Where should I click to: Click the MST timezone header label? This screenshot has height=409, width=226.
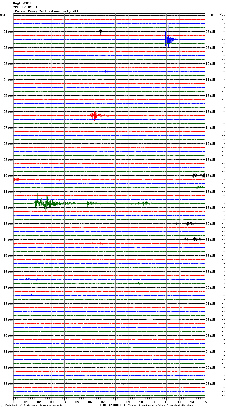pos(3,15)
